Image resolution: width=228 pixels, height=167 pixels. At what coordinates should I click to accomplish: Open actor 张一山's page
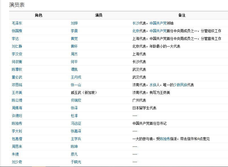click(76, 84)
